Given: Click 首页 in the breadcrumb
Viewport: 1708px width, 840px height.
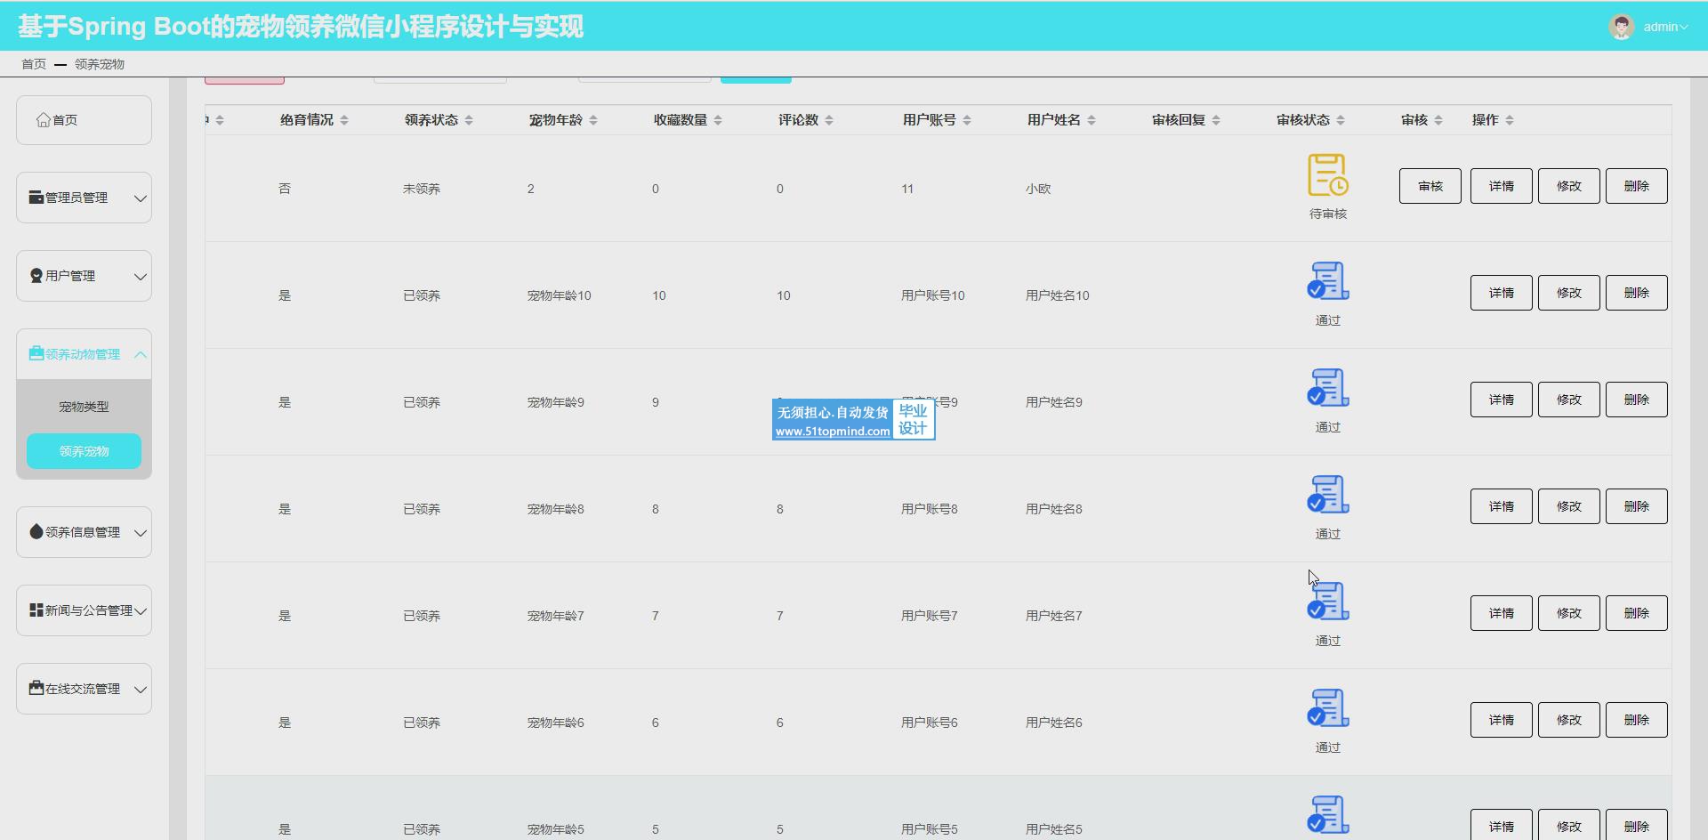Looking at the screenshot, I should [34, 64].
